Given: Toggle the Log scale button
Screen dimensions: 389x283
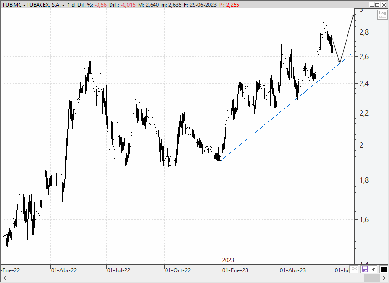Looking at the screenshot, I should (x=382, y=14).
